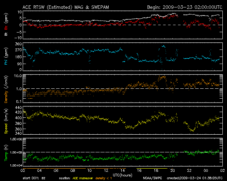Click the "360" tick on the Phi axis
227x181 pixels.
[18, 44]
